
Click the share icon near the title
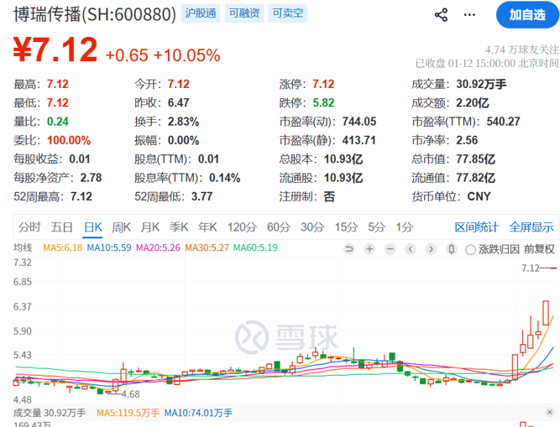coord(442,14)
